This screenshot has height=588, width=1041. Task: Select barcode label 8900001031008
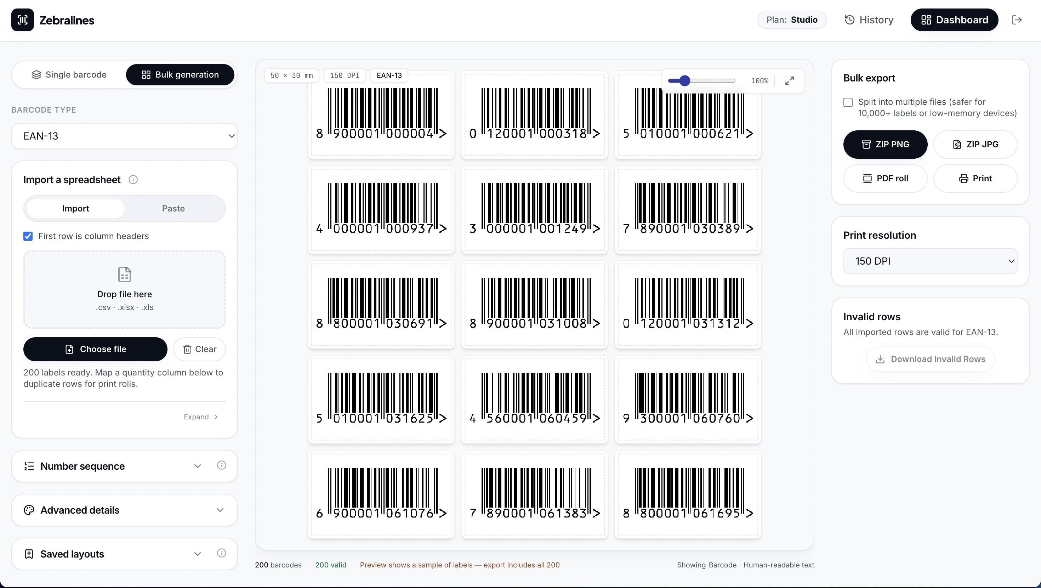(x=534, y=305)
